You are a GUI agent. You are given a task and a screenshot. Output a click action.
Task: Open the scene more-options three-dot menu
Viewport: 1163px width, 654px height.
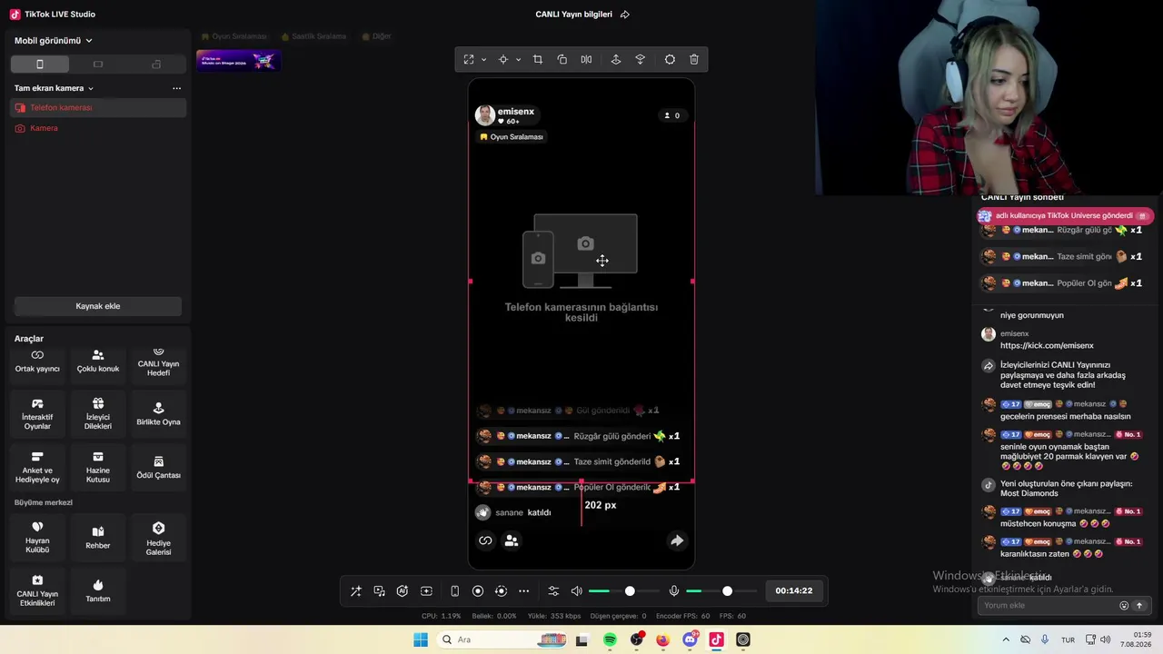[177, 88]
